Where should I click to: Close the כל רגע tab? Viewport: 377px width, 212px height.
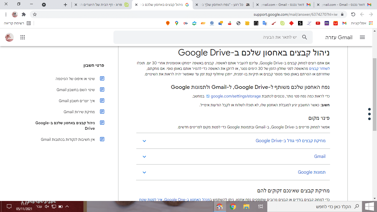pyautogui.click(x=197, y=5)
